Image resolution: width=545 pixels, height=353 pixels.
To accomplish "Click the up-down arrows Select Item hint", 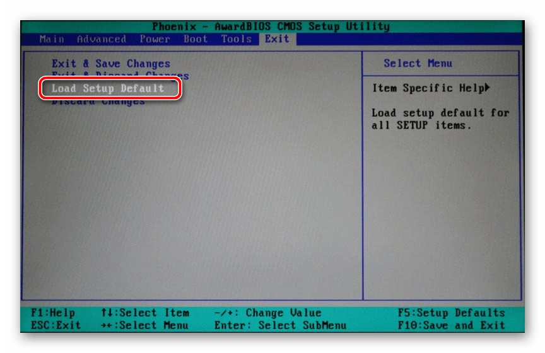I will [144, 313].
